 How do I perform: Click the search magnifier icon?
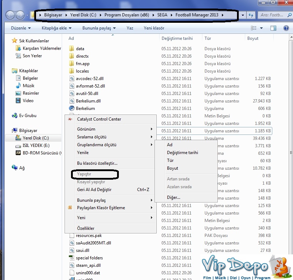289,15
